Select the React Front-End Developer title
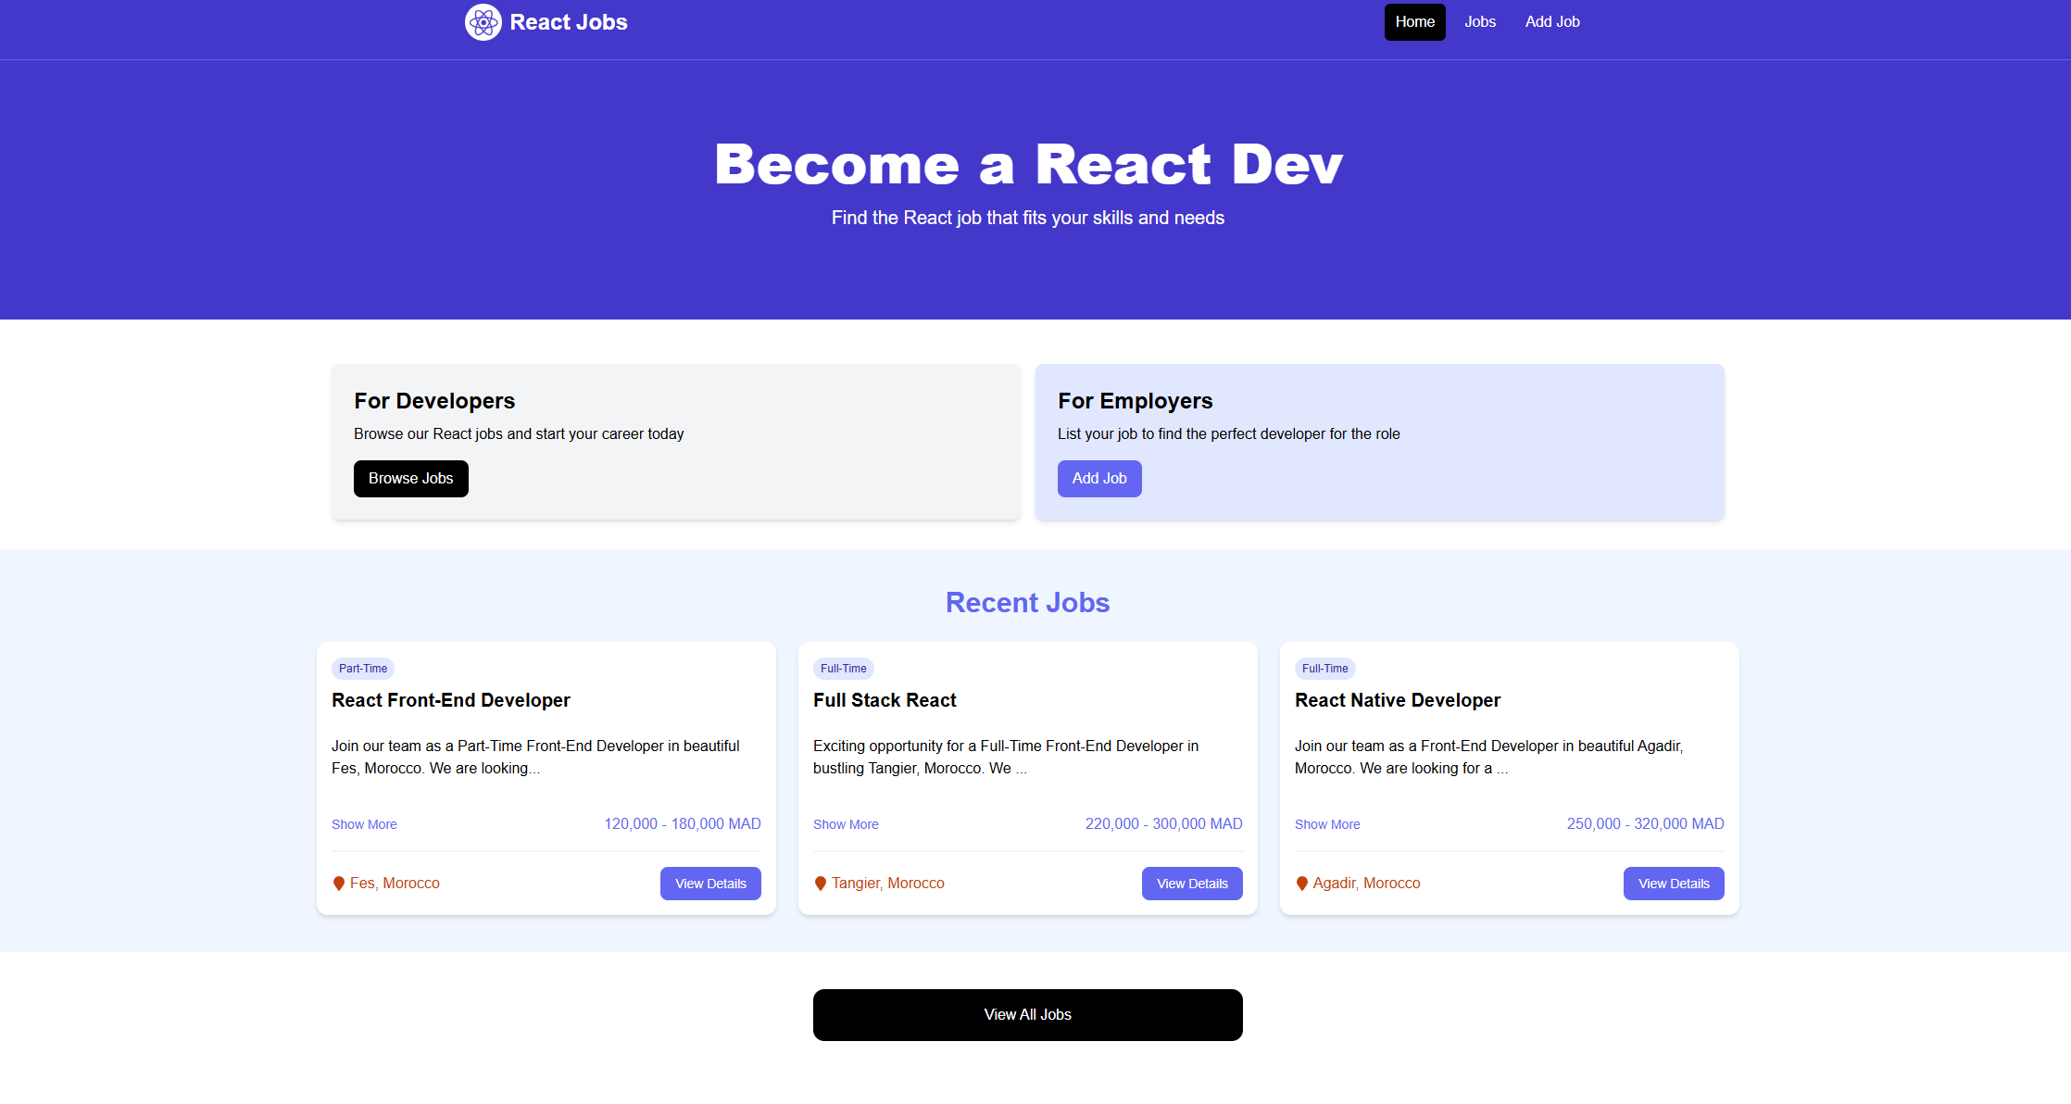This screenshot has width=2071, height=1104. 451,700
